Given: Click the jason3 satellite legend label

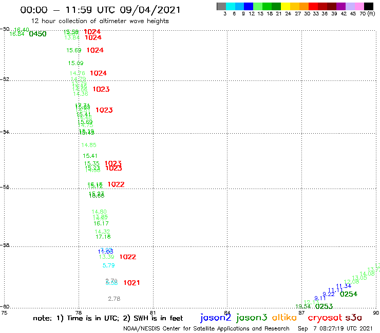Looking at the screenshot, I should pos(252,318).
